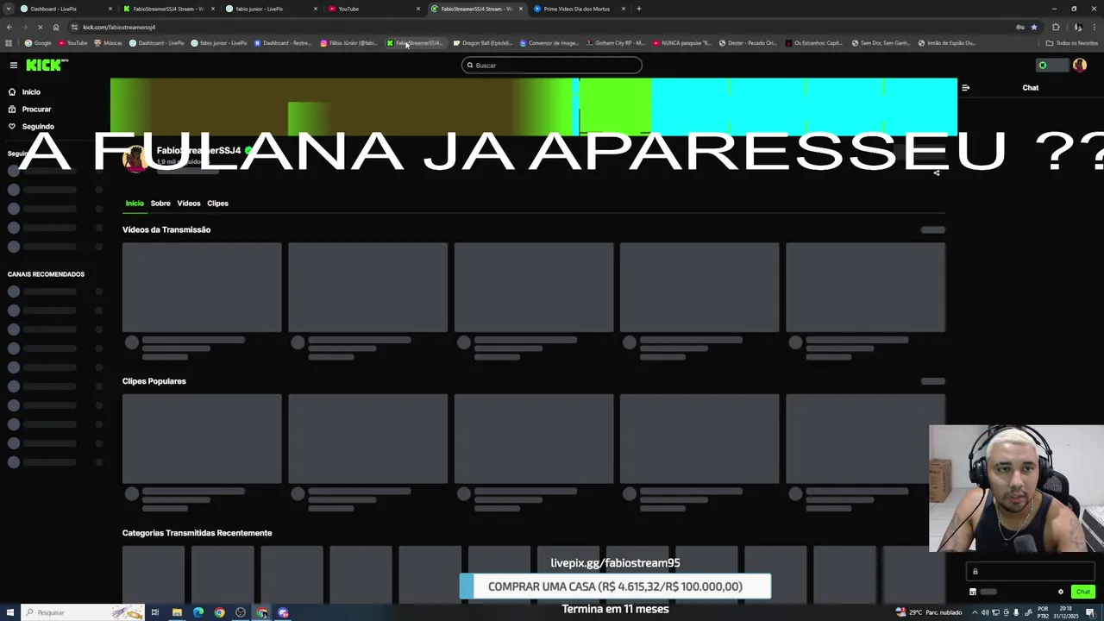This screenshot has height=621, width=1104.
Task: Open the chat emote shop icon
Action: (x=973, y=592)
